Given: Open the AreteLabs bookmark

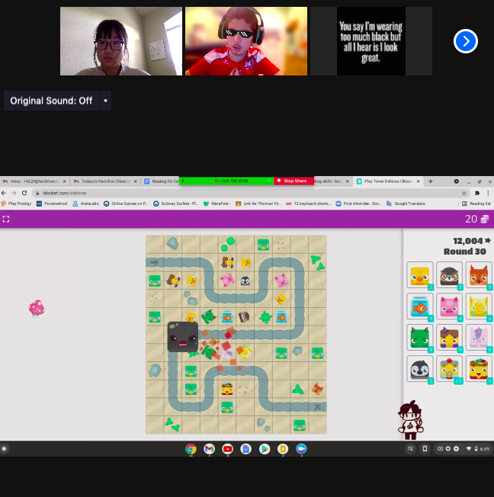Looking at the screenshot, I should (85, 204).
